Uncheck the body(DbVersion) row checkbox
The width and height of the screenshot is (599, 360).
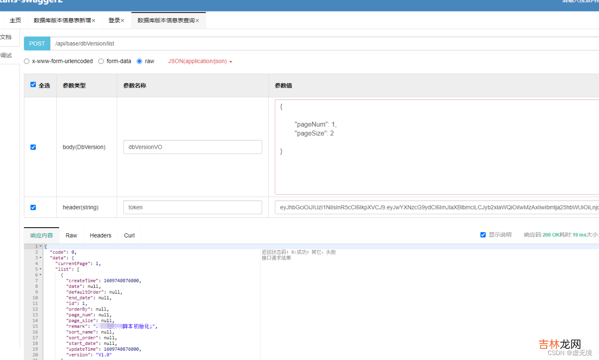point(33,147)
